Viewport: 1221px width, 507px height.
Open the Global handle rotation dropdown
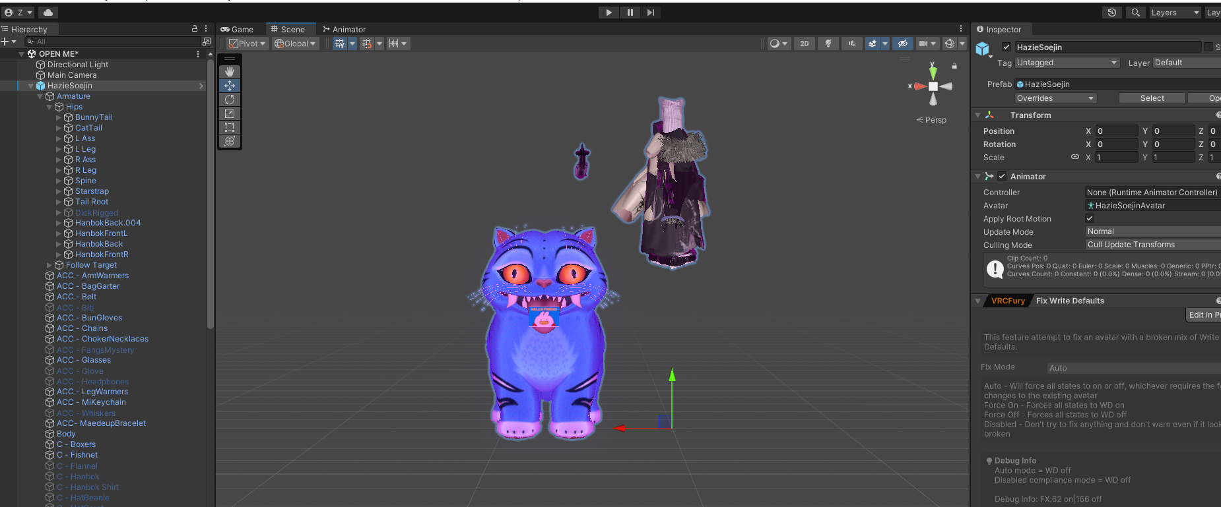click(x=296, y=44)
